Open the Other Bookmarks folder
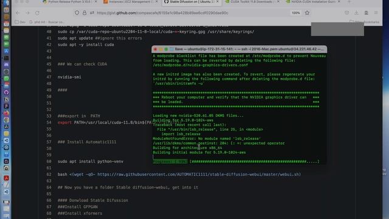The image size is (389, 219). pos(365,22)
